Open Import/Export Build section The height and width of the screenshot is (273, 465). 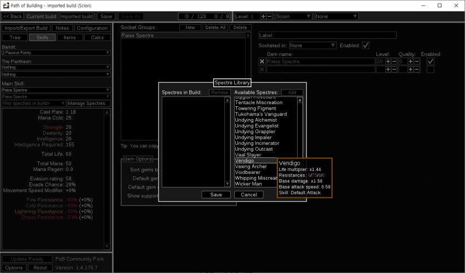point(26,28)
